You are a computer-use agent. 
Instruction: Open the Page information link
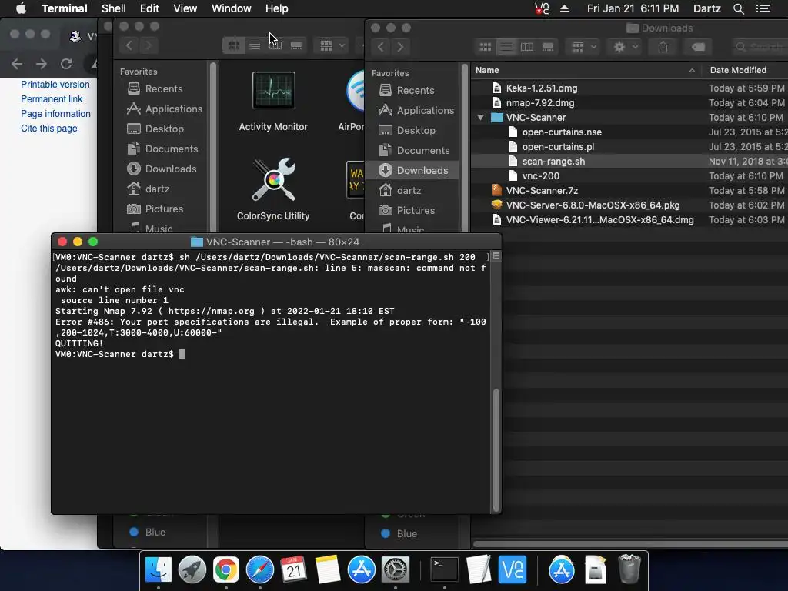tap(55, 114)
